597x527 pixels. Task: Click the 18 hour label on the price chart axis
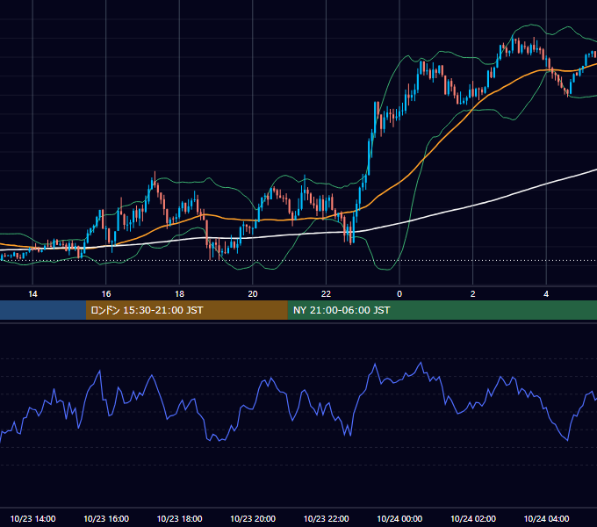click(x=179, y=294)
